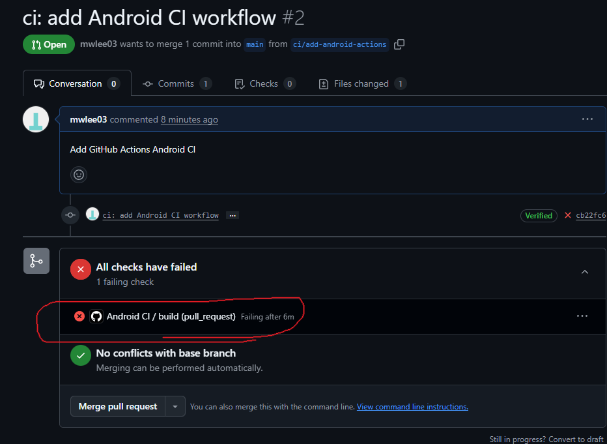607x444 pixels.
Task: Click the Merge pull request button
Action: click(x=118, y=406)
